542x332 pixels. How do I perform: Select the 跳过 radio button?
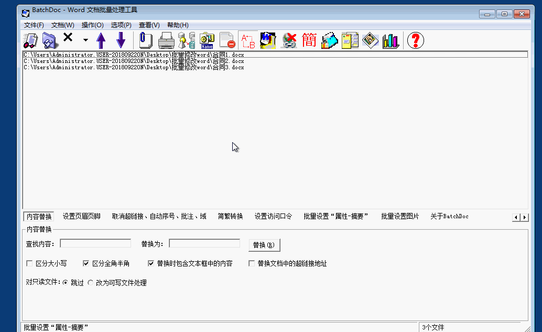pyautogui.click(x=66, y=283)
